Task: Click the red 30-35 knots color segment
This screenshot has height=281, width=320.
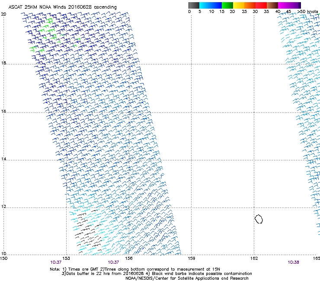Action: (261, 5)
